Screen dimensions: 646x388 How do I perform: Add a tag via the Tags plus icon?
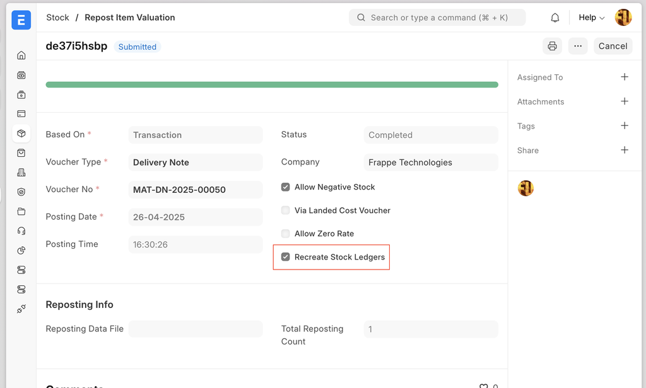[x=625, y=125]
